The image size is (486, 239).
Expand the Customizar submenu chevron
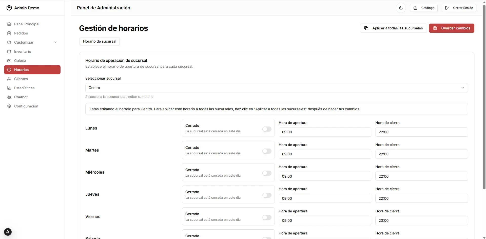[x=55, y=42]
